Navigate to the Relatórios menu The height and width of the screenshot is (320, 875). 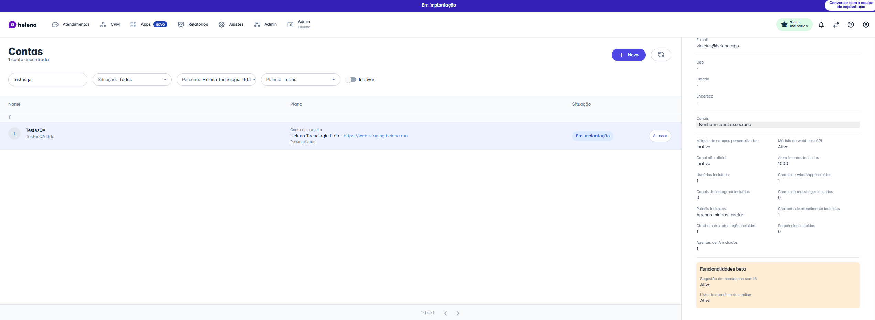[x=193, y=25]
